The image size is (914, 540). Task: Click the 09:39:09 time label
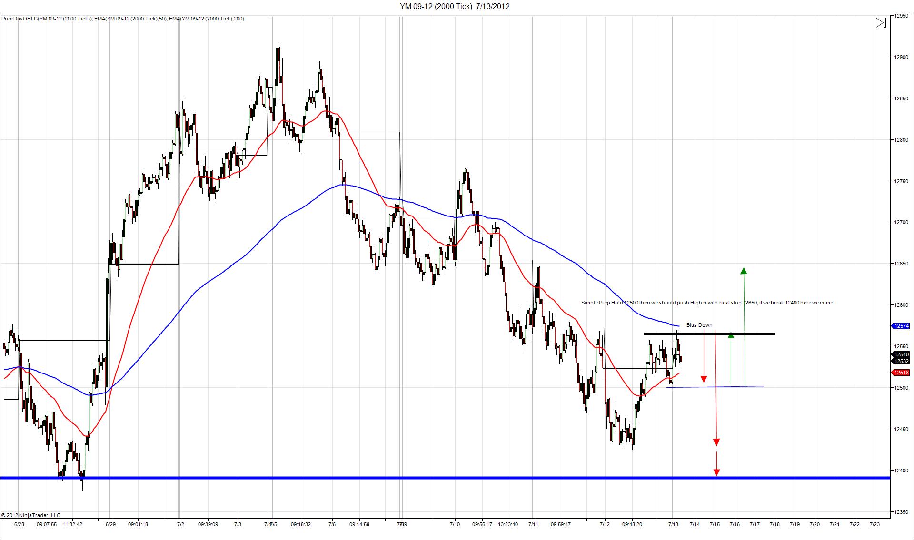click(x=208, y=524)
